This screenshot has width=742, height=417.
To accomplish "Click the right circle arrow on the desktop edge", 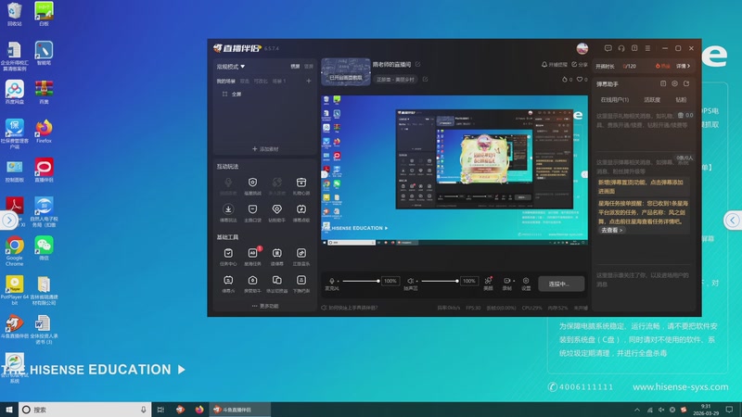I will tap(733, 221).
